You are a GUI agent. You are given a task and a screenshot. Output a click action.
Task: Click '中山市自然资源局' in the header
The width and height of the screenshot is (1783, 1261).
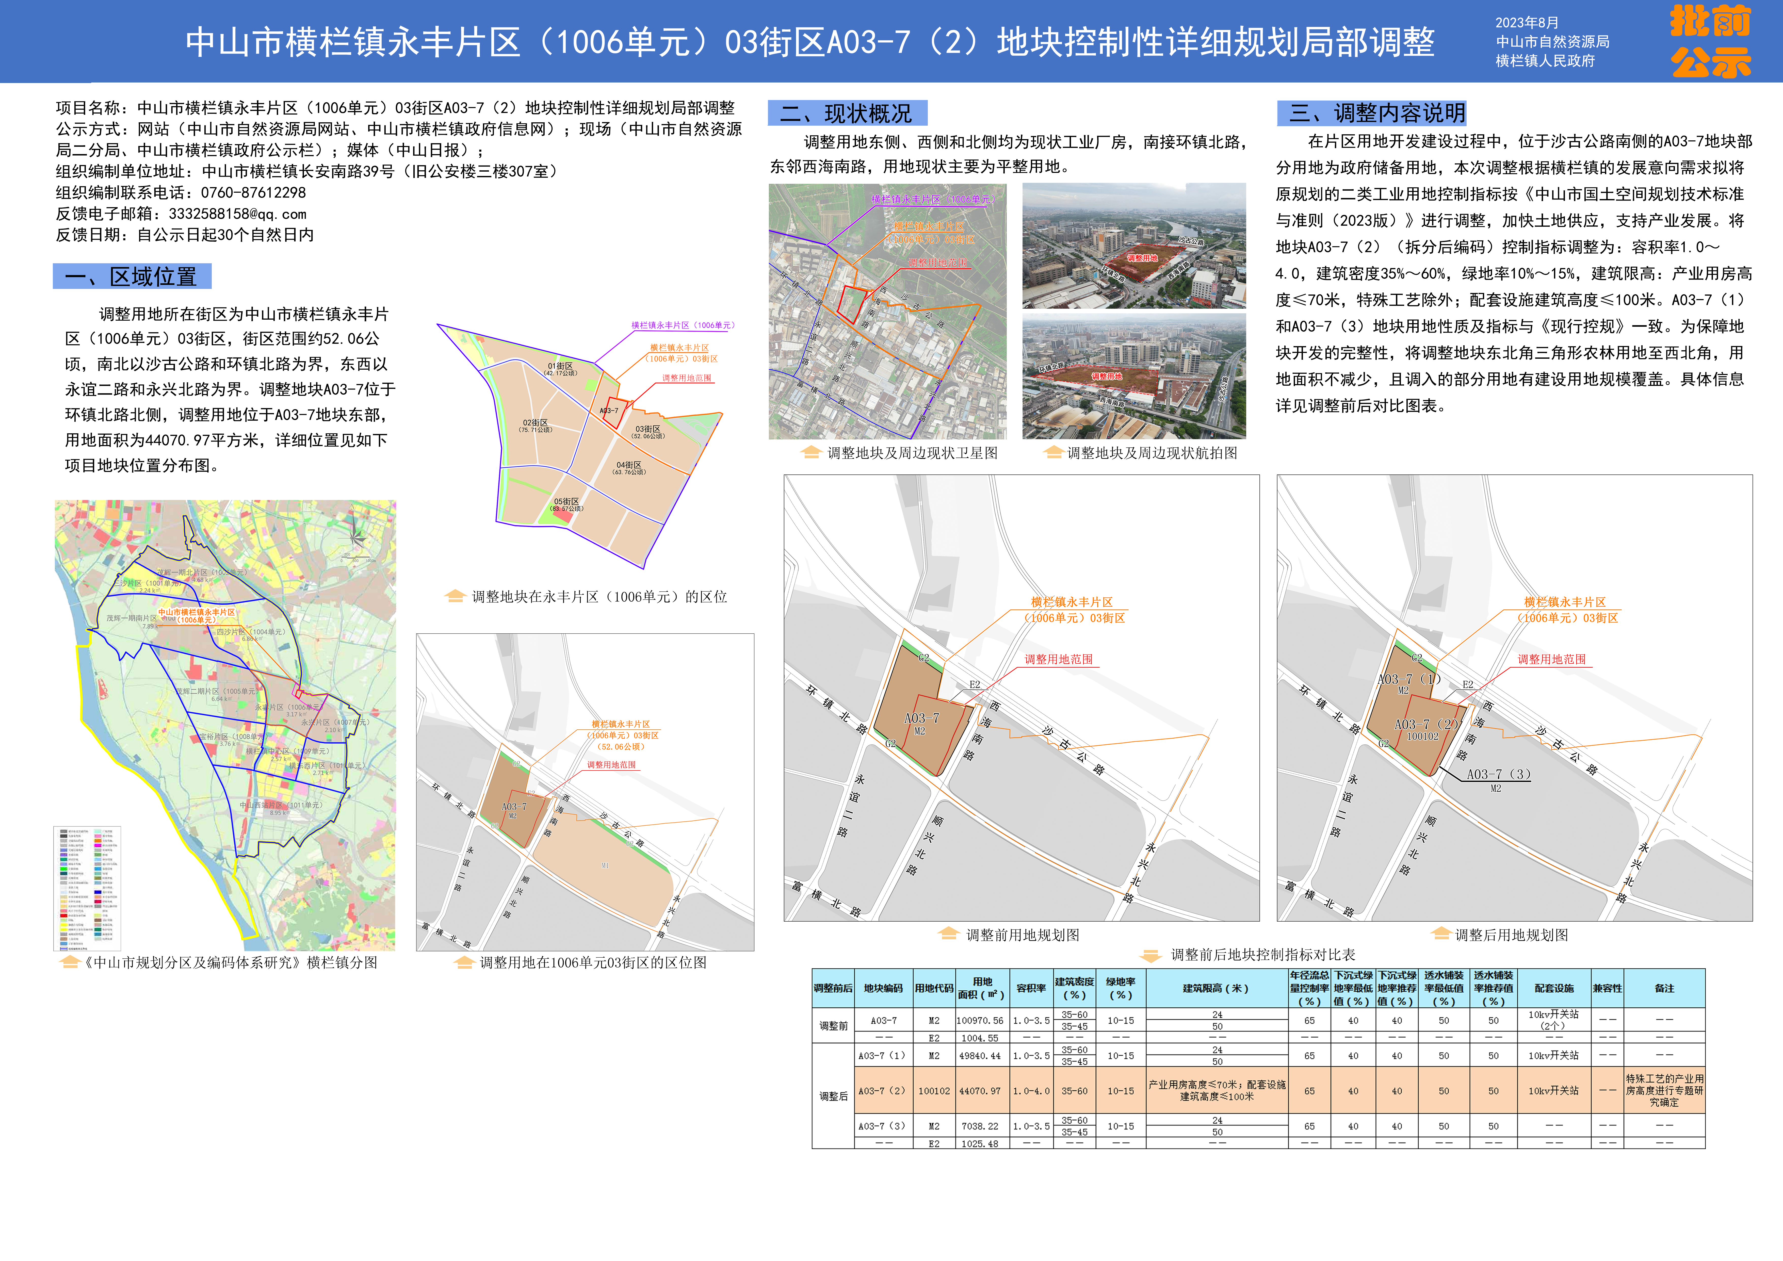click(1552, 42)
